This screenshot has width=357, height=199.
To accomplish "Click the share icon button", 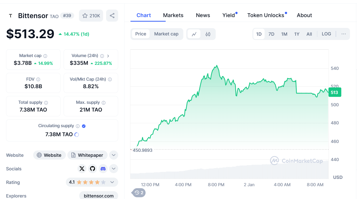I will 112,16.
